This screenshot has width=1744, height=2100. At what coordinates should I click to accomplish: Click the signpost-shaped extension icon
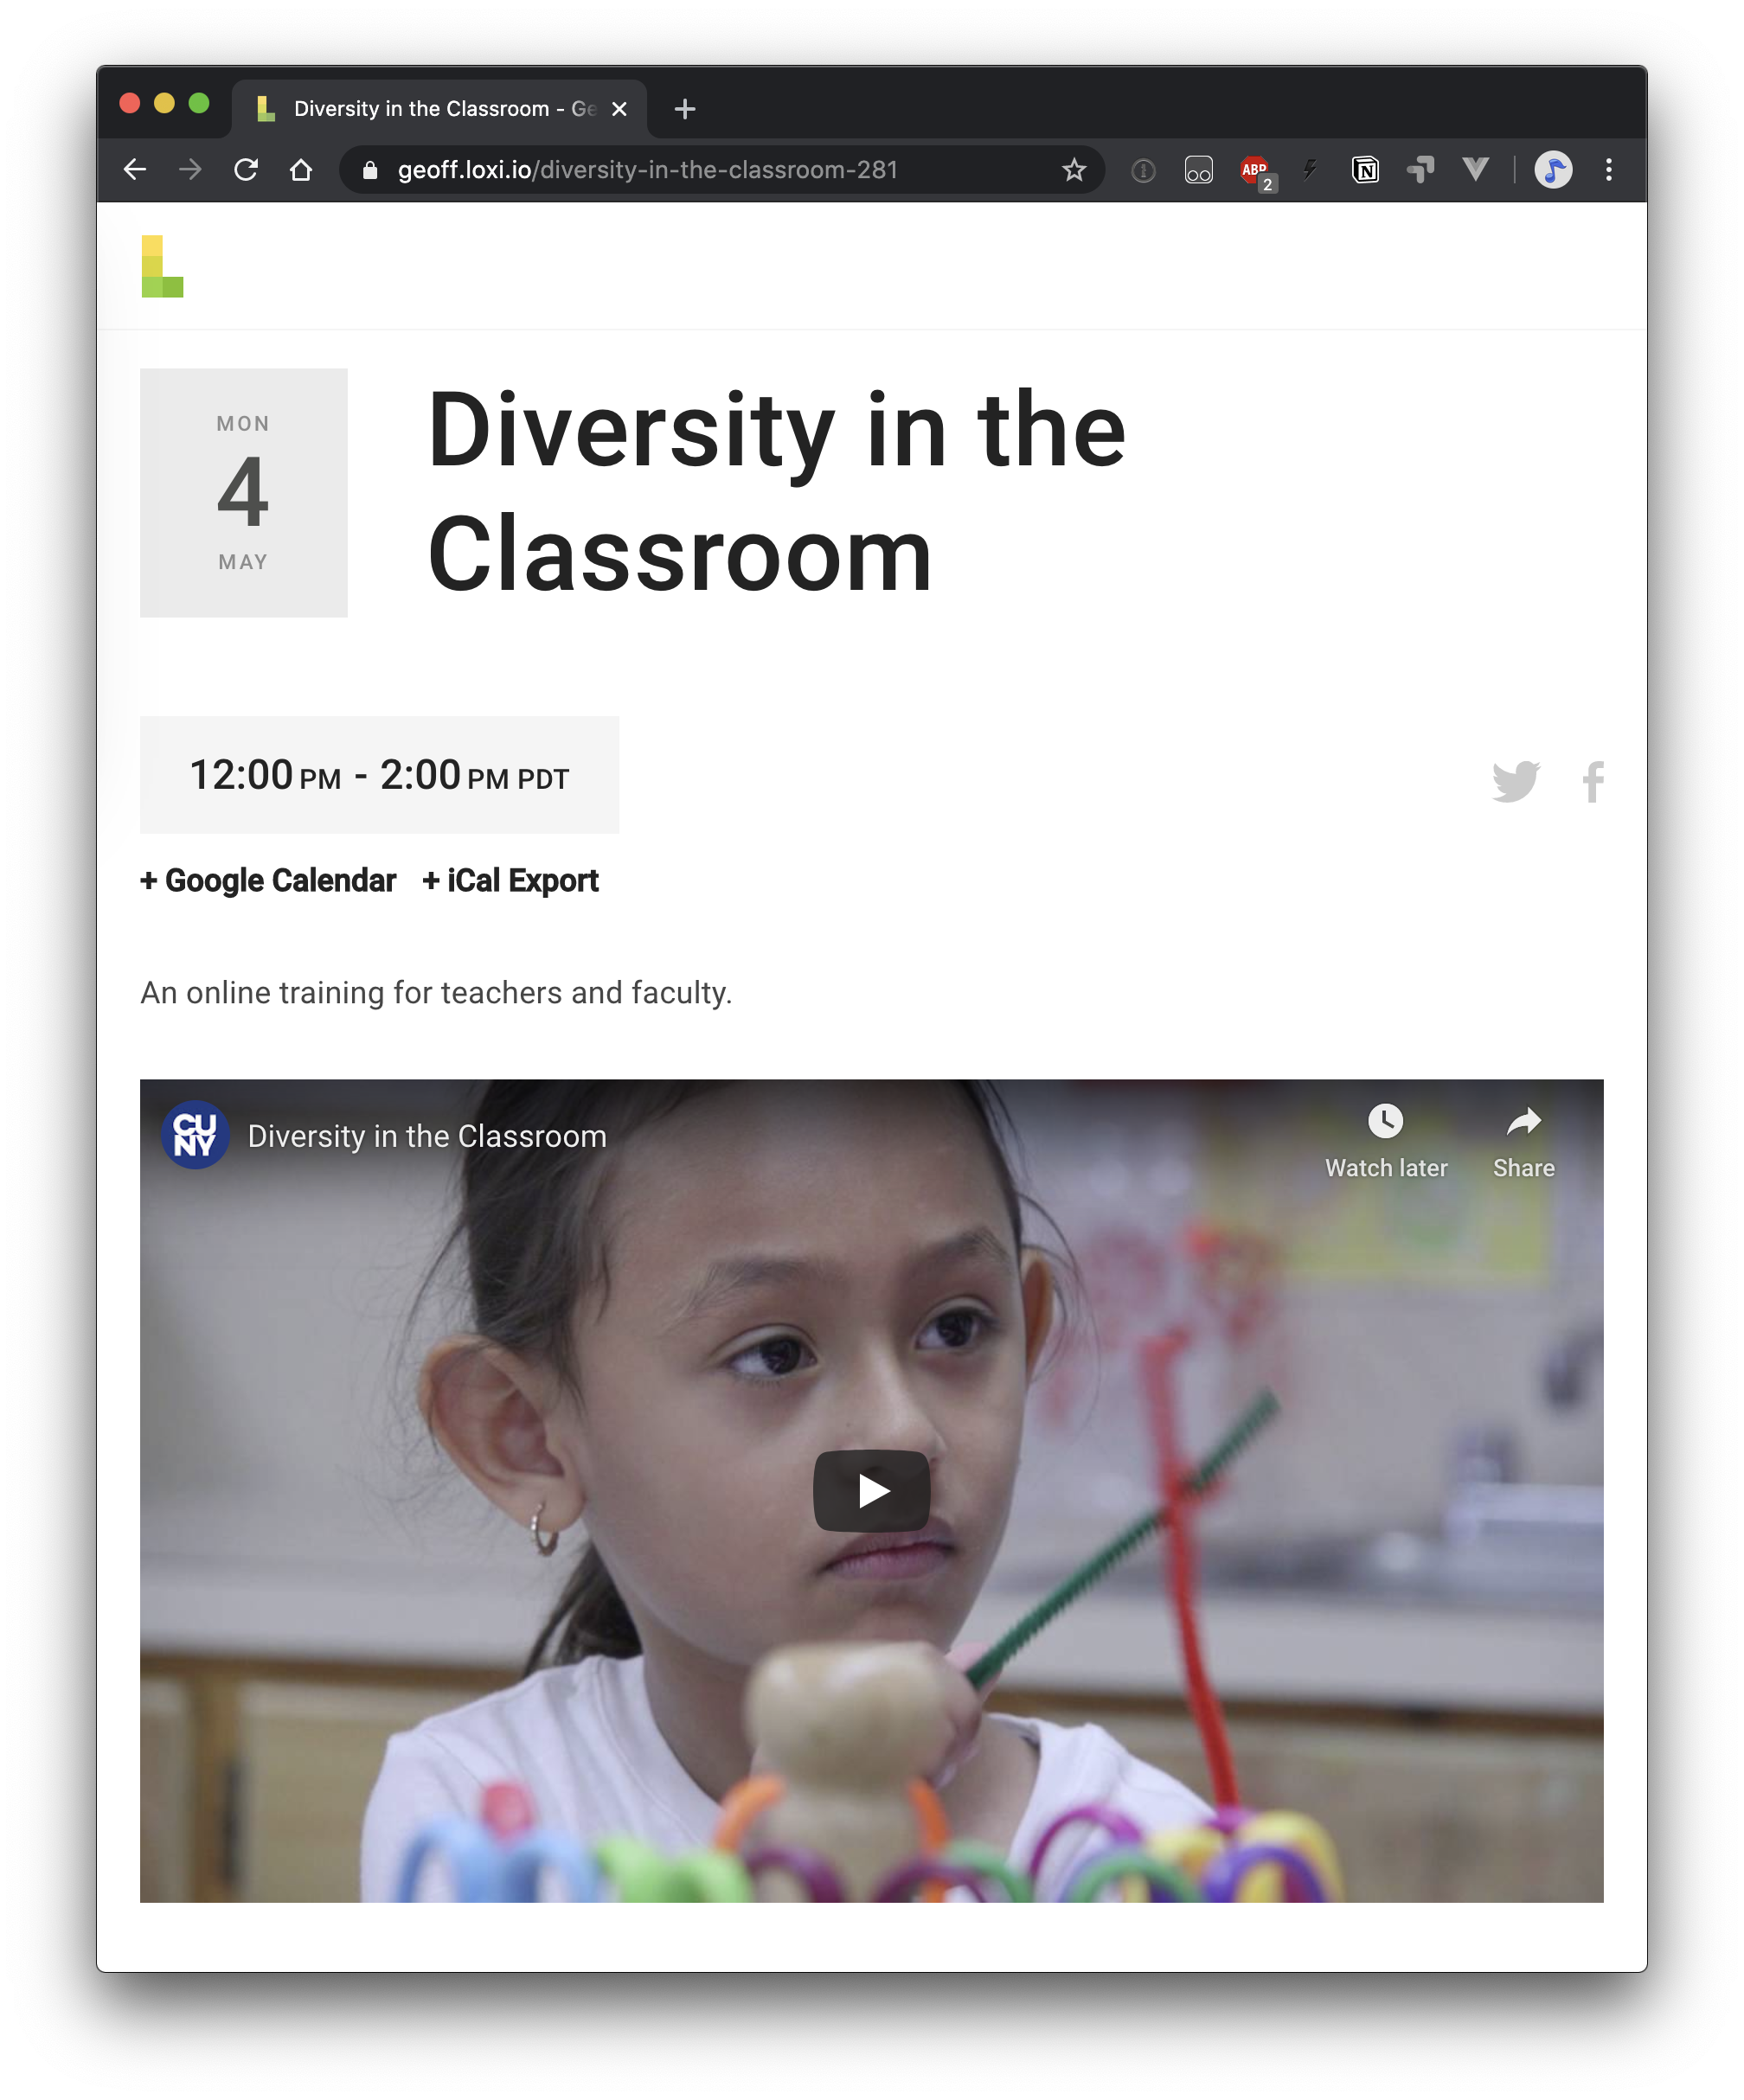point(1420,170)
